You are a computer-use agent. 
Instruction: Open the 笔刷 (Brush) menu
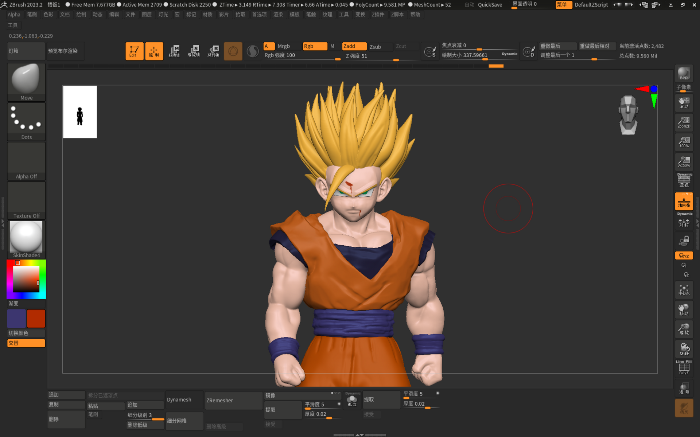coord(32,15)
